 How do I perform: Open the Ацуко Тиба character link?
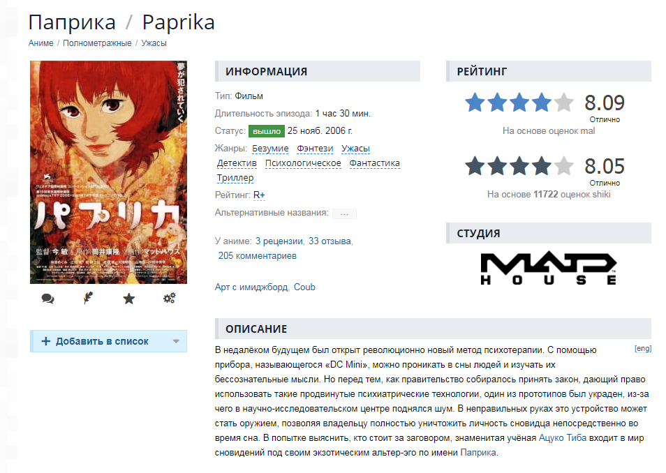(563, 437)
